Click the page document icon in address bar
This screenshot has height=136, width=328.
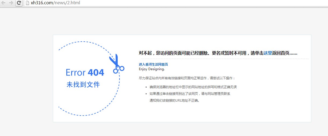pos(27,3)
